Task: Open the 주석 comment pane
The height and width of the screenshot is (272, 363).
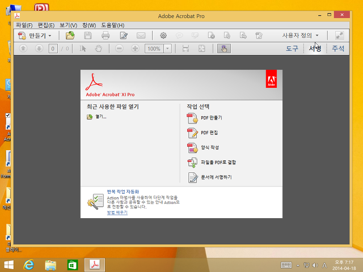Action: (338, 49)
